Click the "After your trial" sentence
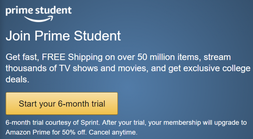This screenshot has height=139, width=253. (x=125, y=123)
